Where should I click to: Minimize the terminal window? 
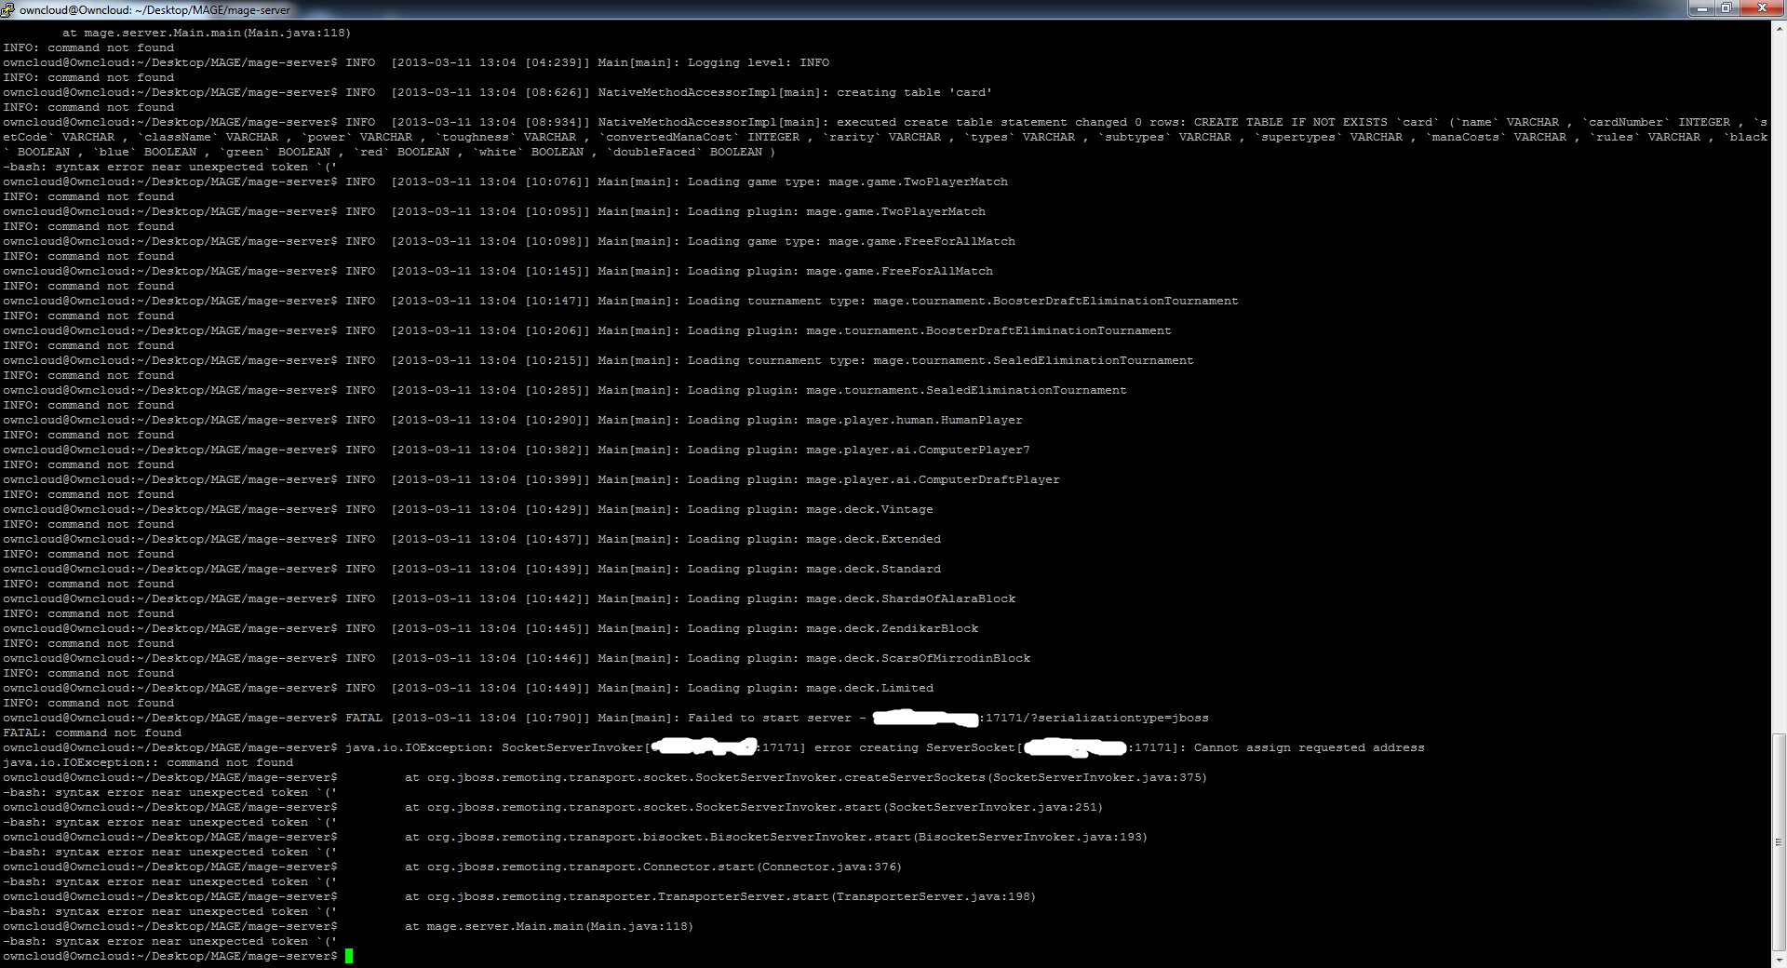coord(1702,8)
